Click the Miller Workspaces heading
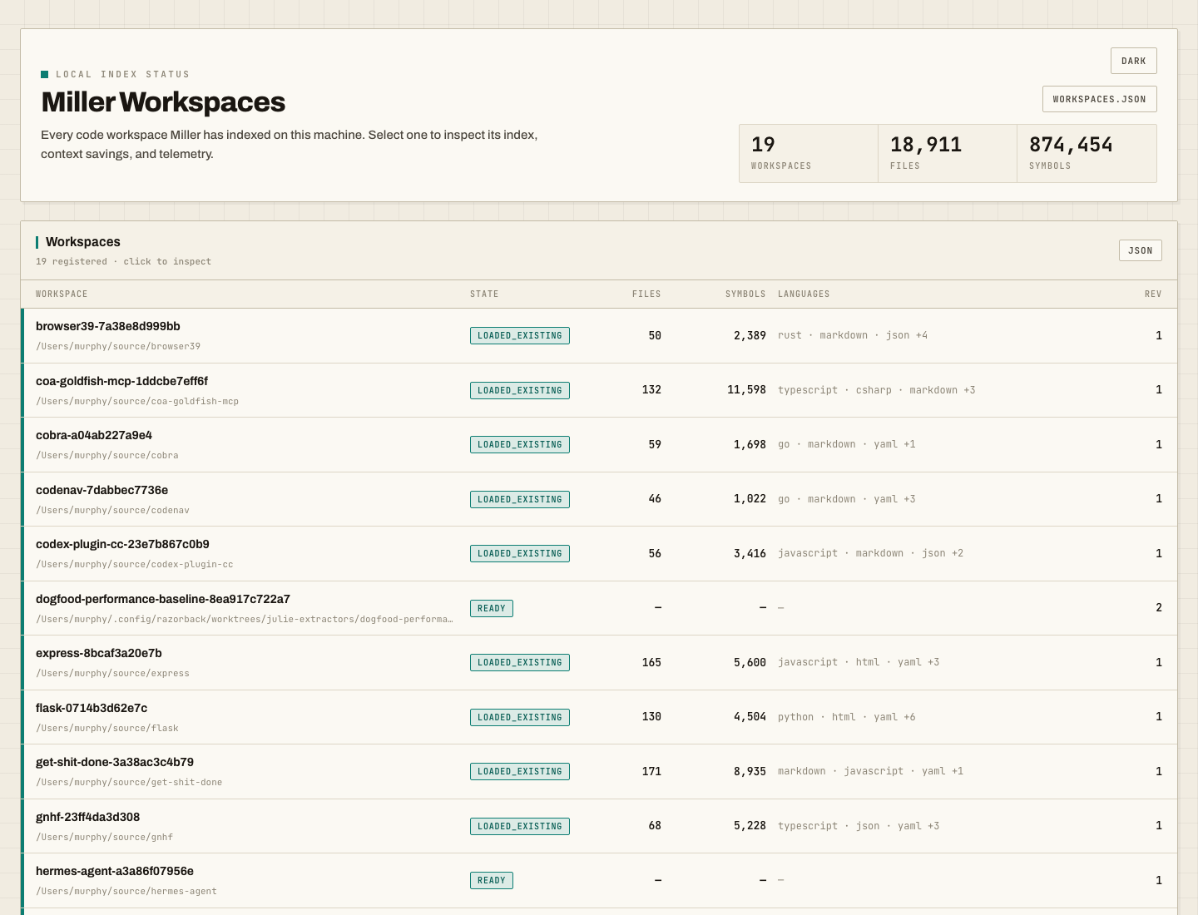1198x915 pixels. (x=163, y=102)
